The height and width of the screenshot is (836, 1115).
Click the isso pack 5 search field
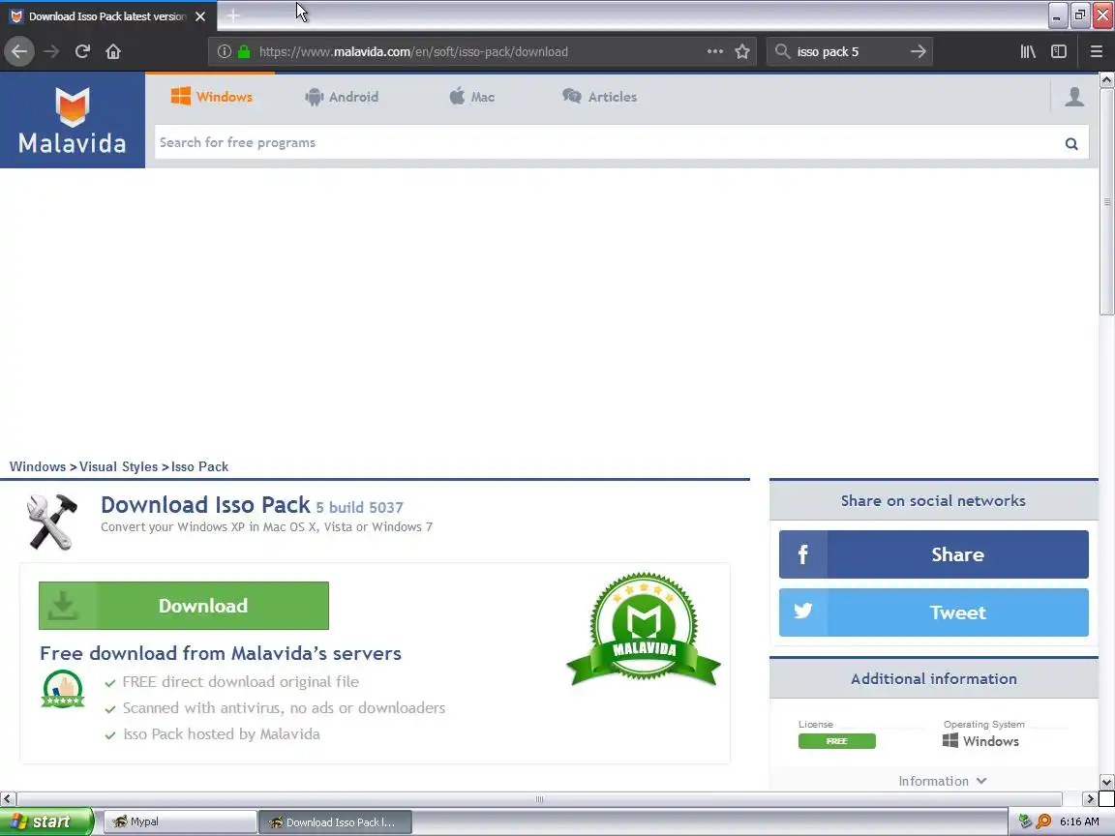(850, 51)
